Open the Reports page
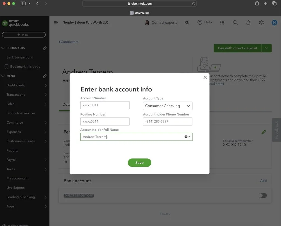The width and height of the screenshot is (281, 226). 12,150
